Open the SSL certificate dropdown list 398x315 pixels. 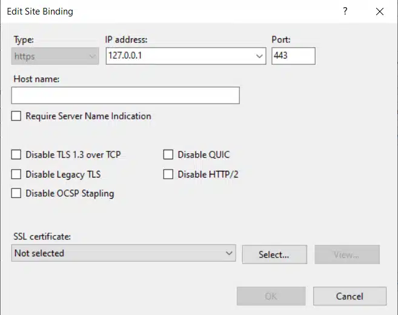(x=228, y=253)
